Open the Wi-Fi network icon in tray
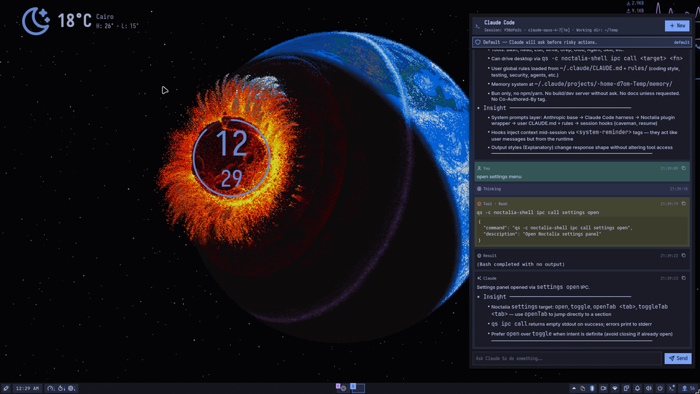This screenshot has height=394, width=700. tap(615, 388)
